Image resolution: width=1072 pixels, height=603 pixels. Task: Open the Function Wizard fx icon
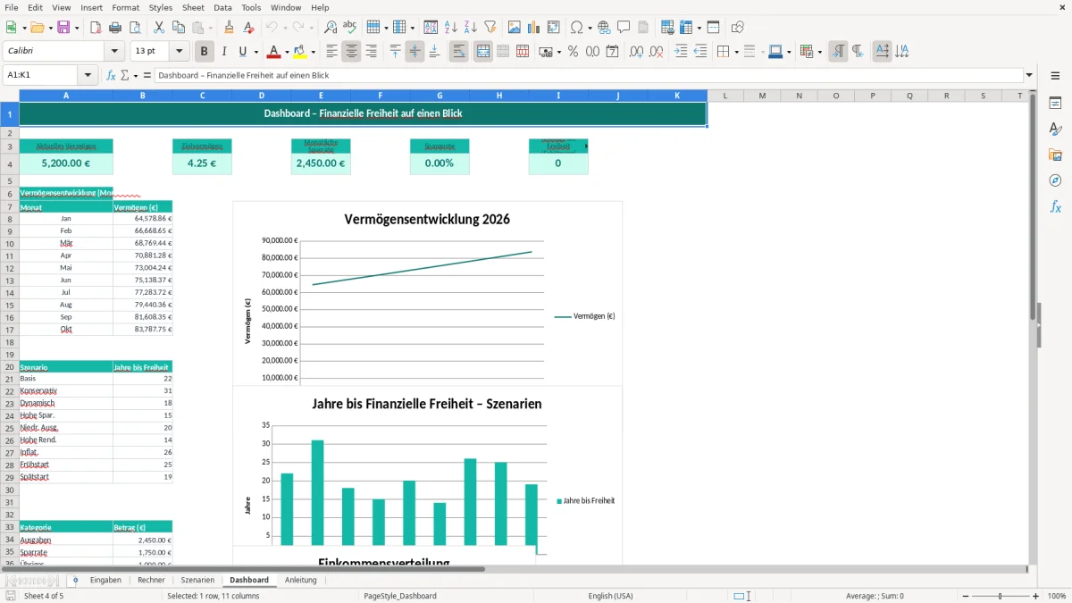pos(111,75)
